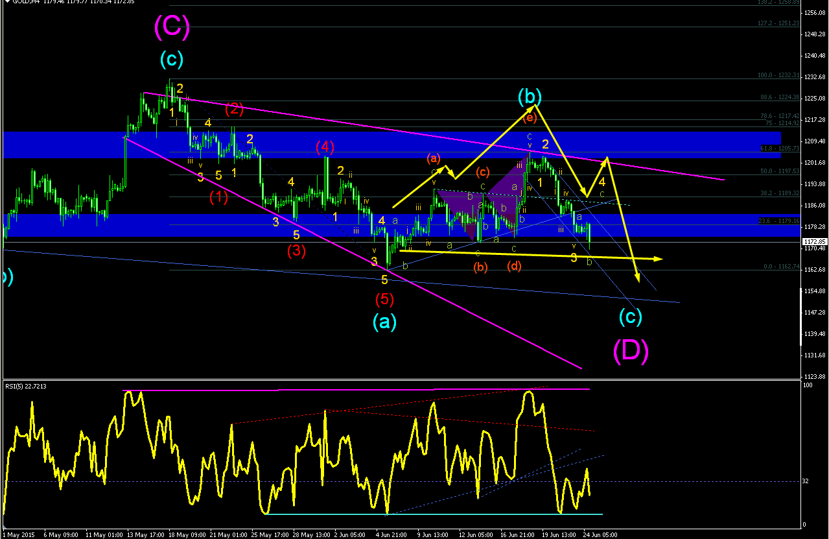Viewport: 829px width, 539px height.
Task: Select the cyan (b) wave label
Action: [x=530, y=97]
